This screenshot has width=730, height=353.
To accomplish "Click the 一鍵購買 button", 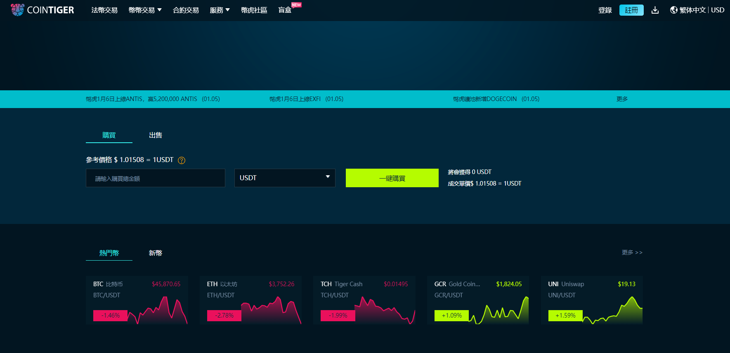I will click(392, 178).
